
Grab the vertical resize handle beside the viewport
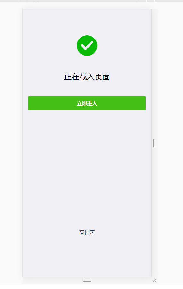[x=154, y=143]
